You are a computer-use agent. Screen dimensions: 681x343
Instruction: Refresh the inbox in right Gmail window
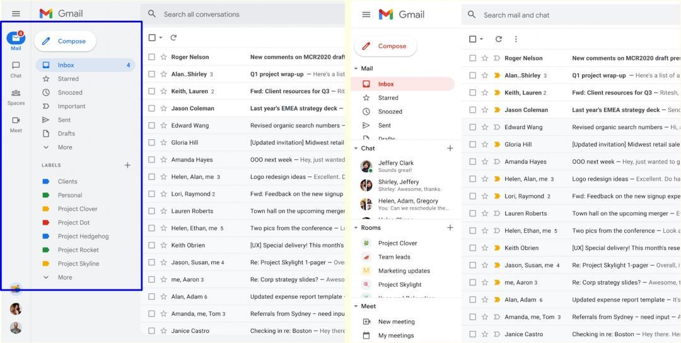click(x=499, y=39)
